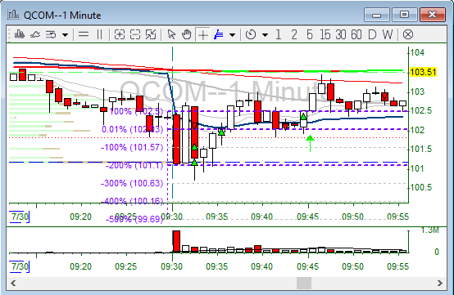
Task: Click the 7/30 date label on volume chart
Action: pyautogui.click(x=20, y=266)
